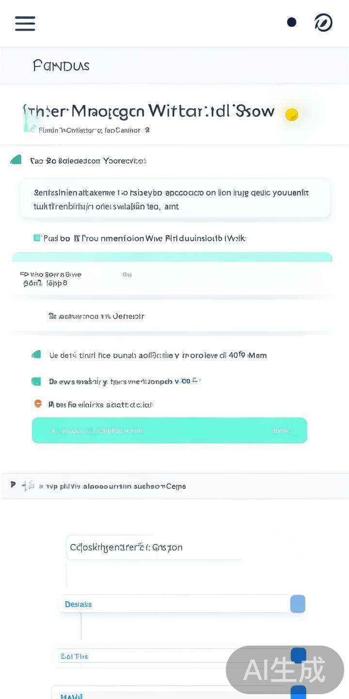The height and width of the screenshot is (699, 349).
Task: Click the P icon in bottom bar
Action: click(x=13, y=485)
